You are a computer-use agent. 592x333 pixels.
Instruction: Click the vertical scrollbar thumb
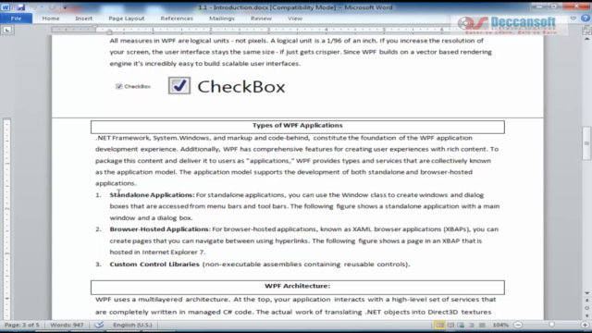coord(586,143)
